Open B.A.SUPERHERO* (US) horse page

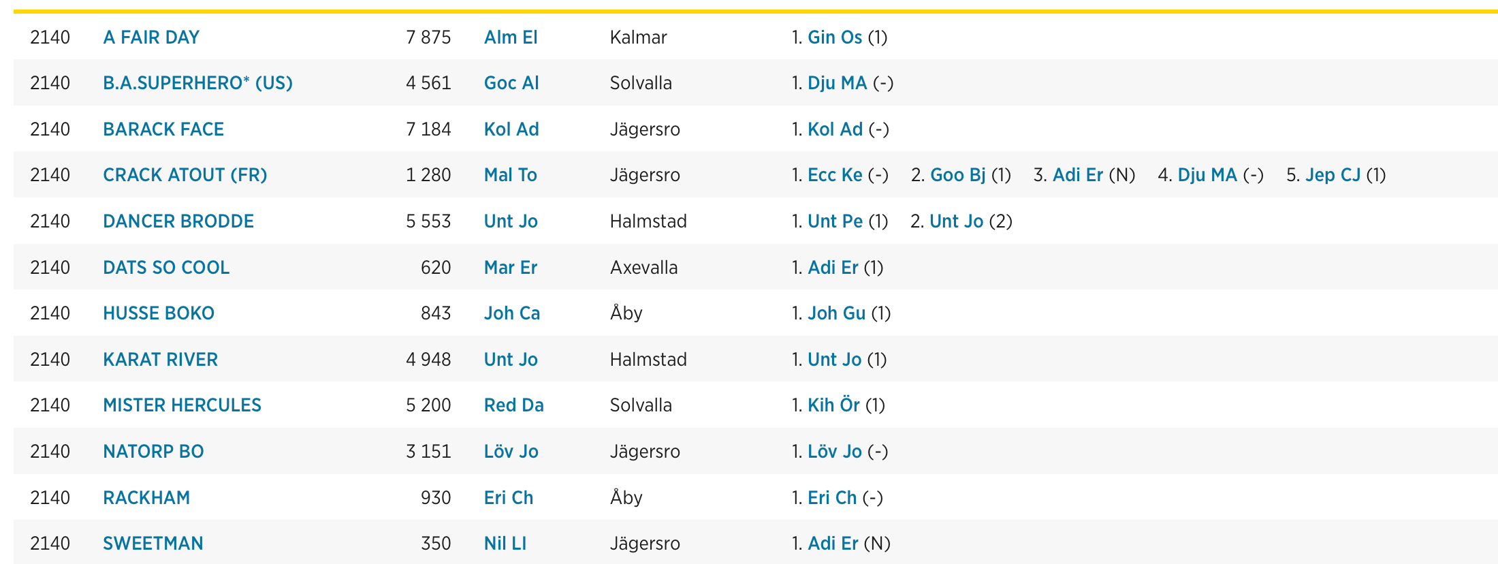click(197, 83)
